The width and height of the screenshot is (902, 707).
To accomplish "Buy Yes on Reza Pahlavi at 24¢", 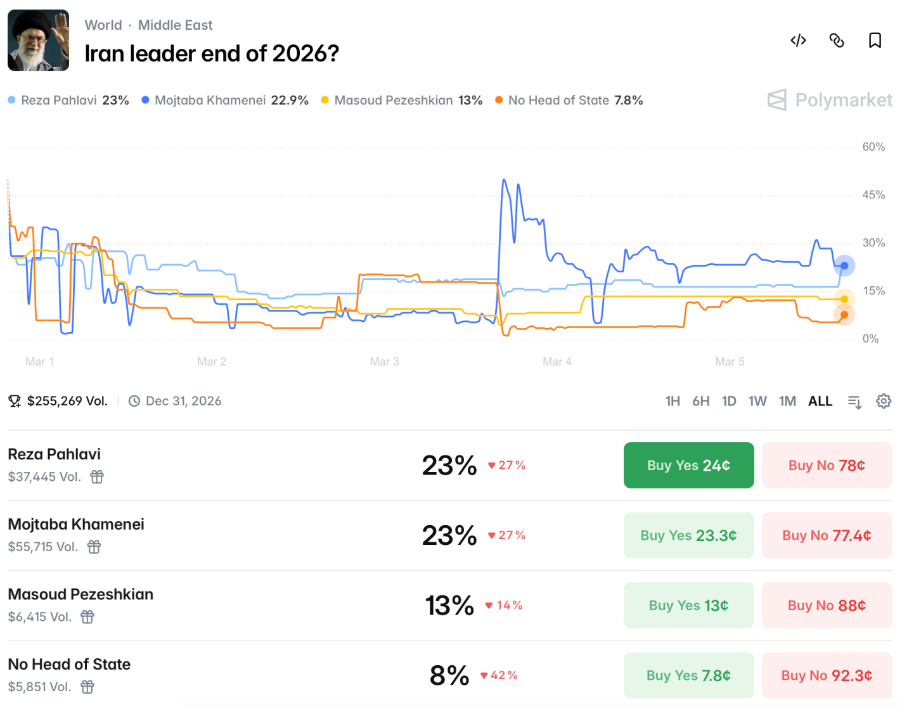I will (x=688, y=465).
